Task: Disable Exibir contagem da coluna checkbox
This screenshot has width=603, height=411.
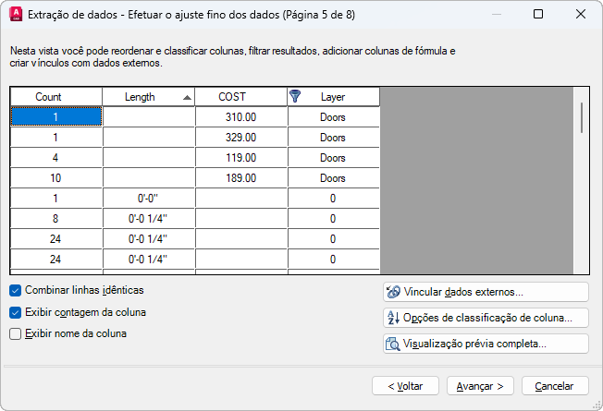Action: tap(15, 312)
